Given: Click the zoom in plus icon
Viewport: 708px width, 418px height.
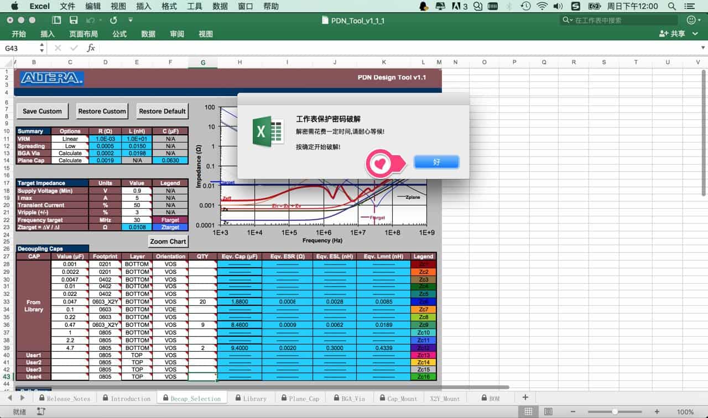Looking at the screenshot, I should (x=657, y=412).
